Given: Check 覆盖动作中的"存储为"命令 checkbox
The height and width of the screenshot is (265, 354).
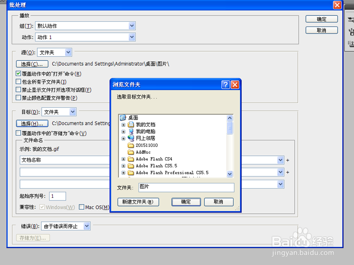Looking at the screenshot, I should tap(18, 133).
